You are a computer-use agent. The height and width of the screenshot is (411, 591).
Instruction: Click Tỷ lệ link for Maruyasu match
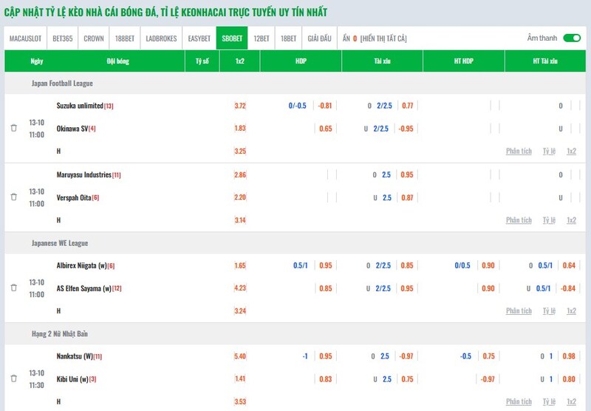[548, 220]
